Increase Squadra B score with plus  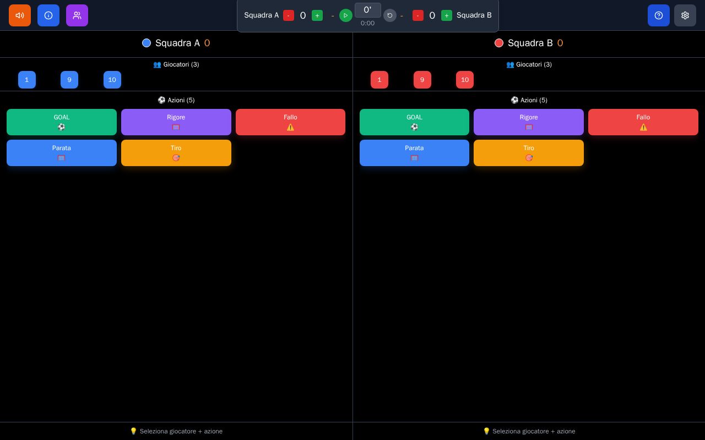(447, 15)
